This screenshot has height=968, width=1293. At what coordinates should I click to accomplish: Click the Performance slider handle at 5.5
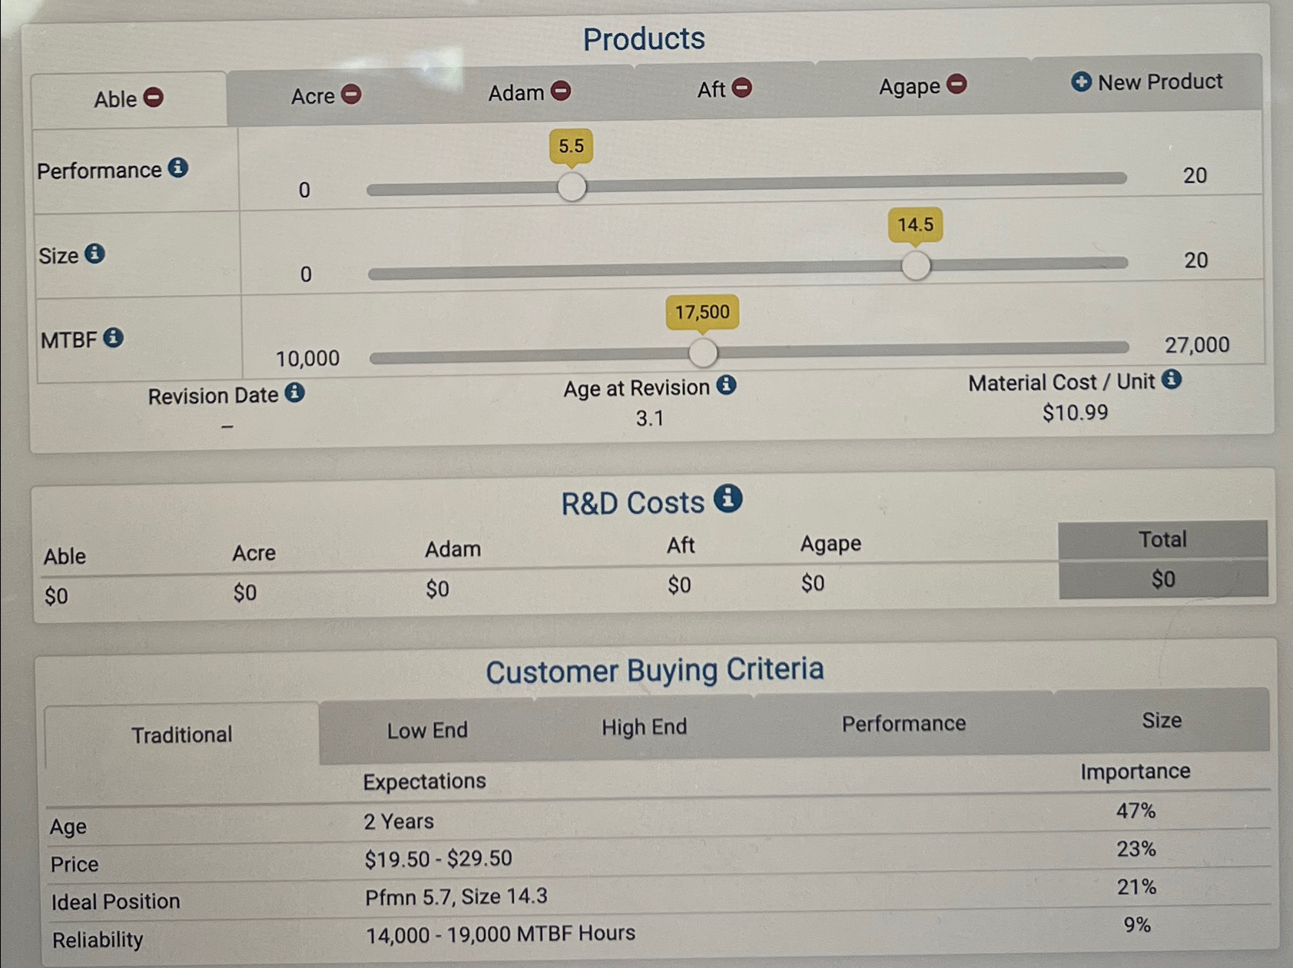point(572,186)
